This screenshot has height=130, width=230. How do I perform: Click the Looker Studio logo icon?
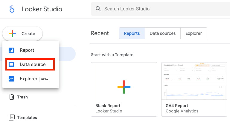coord(12,9)
